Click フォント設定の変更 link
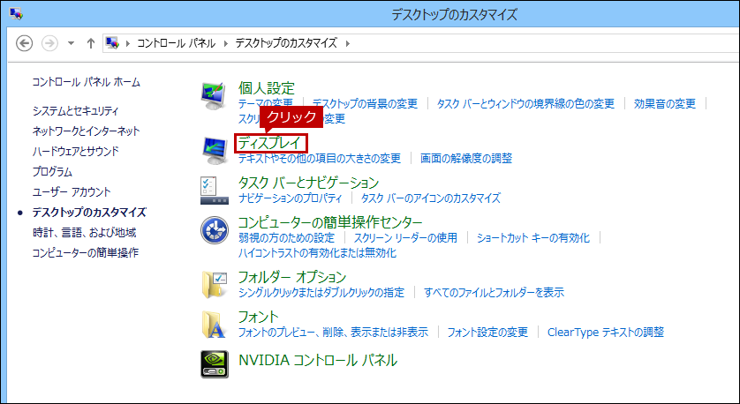Screen dimensions: 740x404 487,333
